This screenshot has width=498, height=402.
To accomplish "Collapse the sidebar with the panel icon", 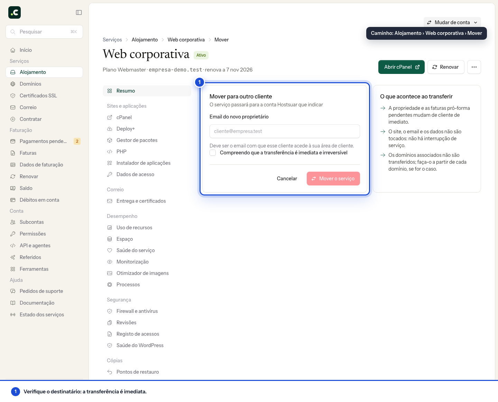I will point(79,12).
